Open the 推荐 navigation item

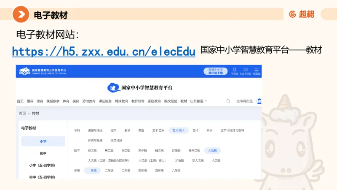click(x=30, y=101)
